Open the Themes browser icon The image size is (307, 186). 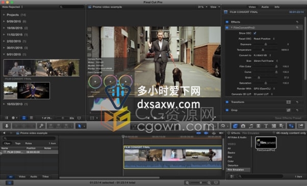tap(282, 126)
